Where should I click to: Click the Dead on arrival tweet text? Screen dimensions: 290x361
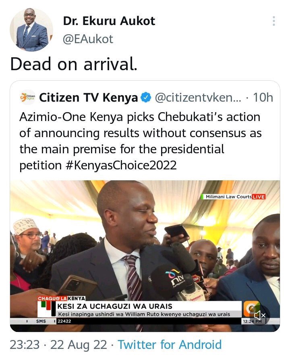pyautogui.click(x=74, y=64)
